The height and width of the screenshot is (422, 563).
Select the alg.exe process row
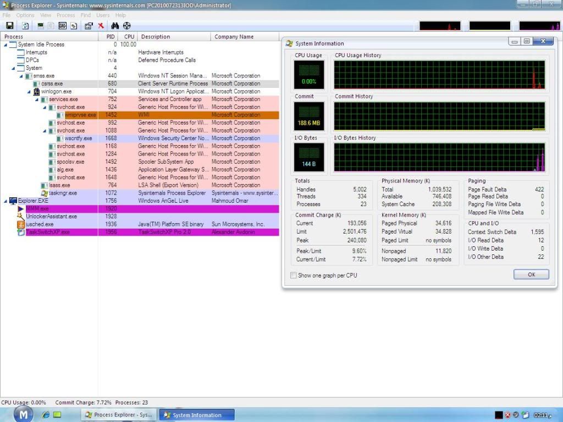point(140,170)
